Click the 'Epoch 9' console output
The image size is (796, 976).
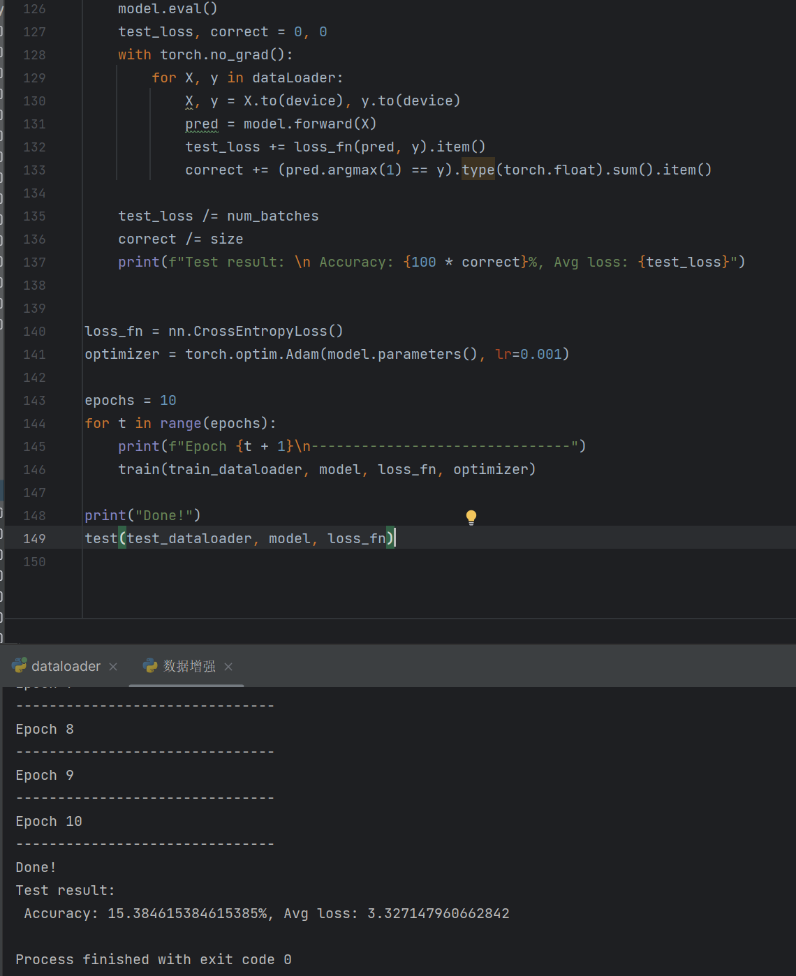[45, 775]
